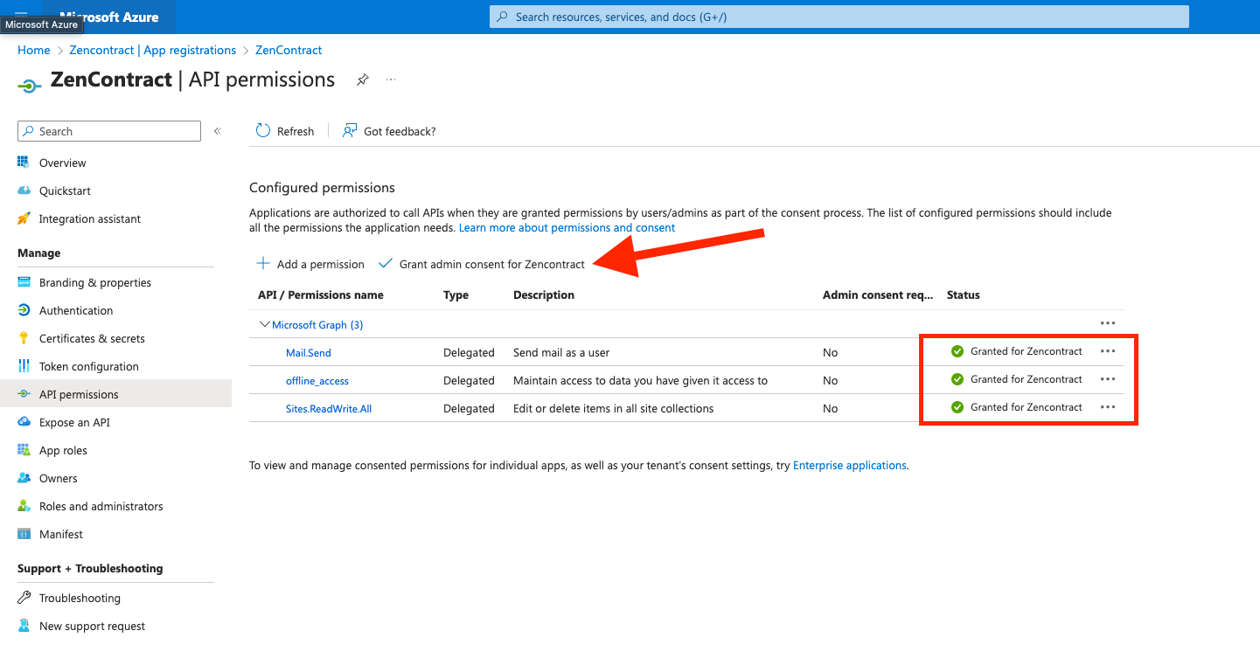Open Overview in the sidebar
Viewport: 1260px width, 658px height.
62,163
